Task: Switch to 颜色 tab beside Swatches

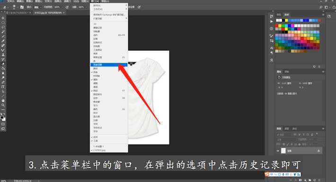Action: (x=279, y=15)
